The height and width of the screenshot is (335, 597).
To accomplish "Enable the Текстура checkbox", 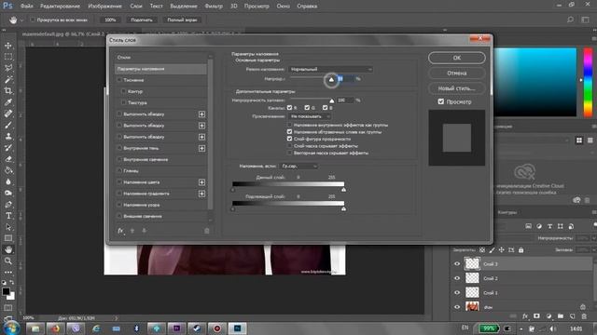I will click(x=123, y=102).
